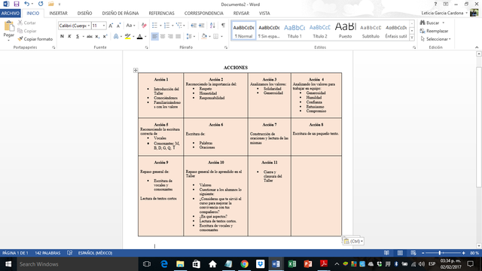Decrease font size icon
Screen dimensions: 482x271
[x=118, y=26]
